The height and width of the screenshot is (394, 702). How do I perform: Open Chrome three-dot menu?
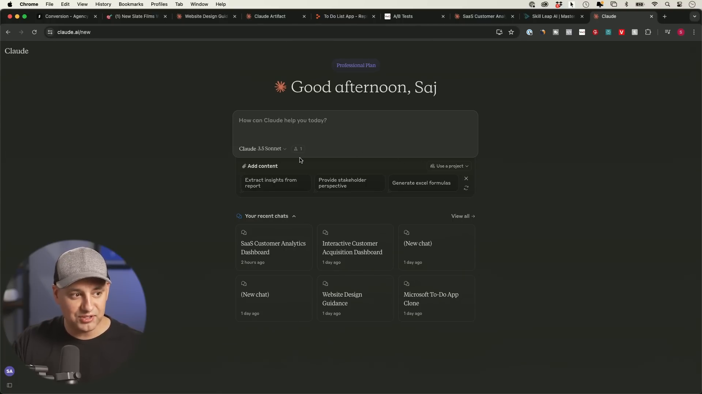click(694, 32)
